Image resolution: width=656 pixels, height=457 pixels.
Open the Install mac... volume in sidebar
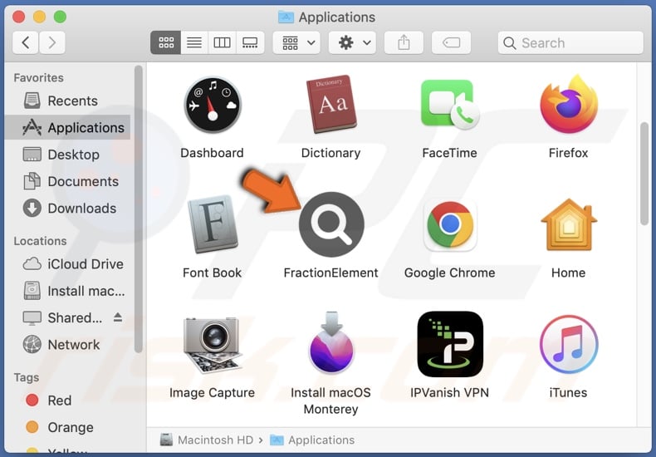[69, 291]
